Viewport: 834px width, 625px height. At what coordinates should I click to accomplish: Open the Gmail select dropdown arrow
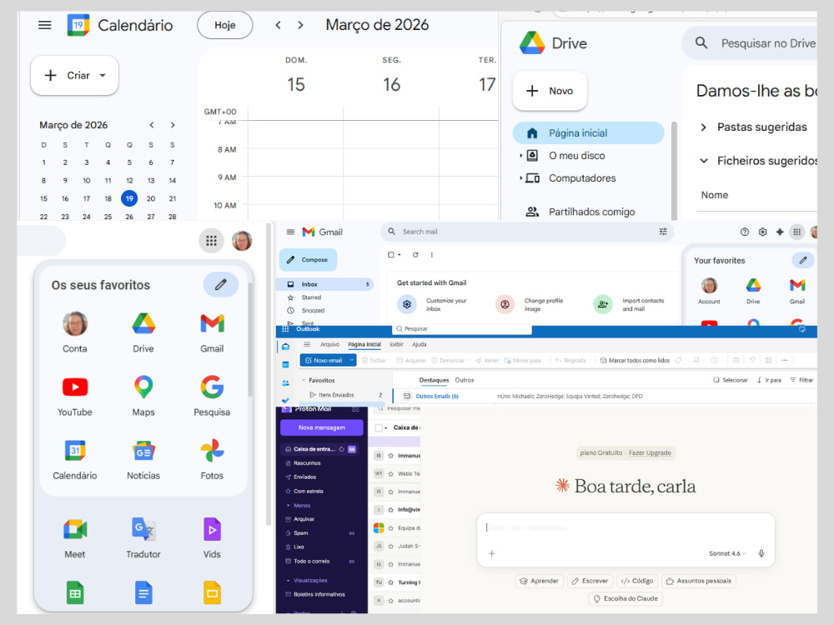coord(399,254)
